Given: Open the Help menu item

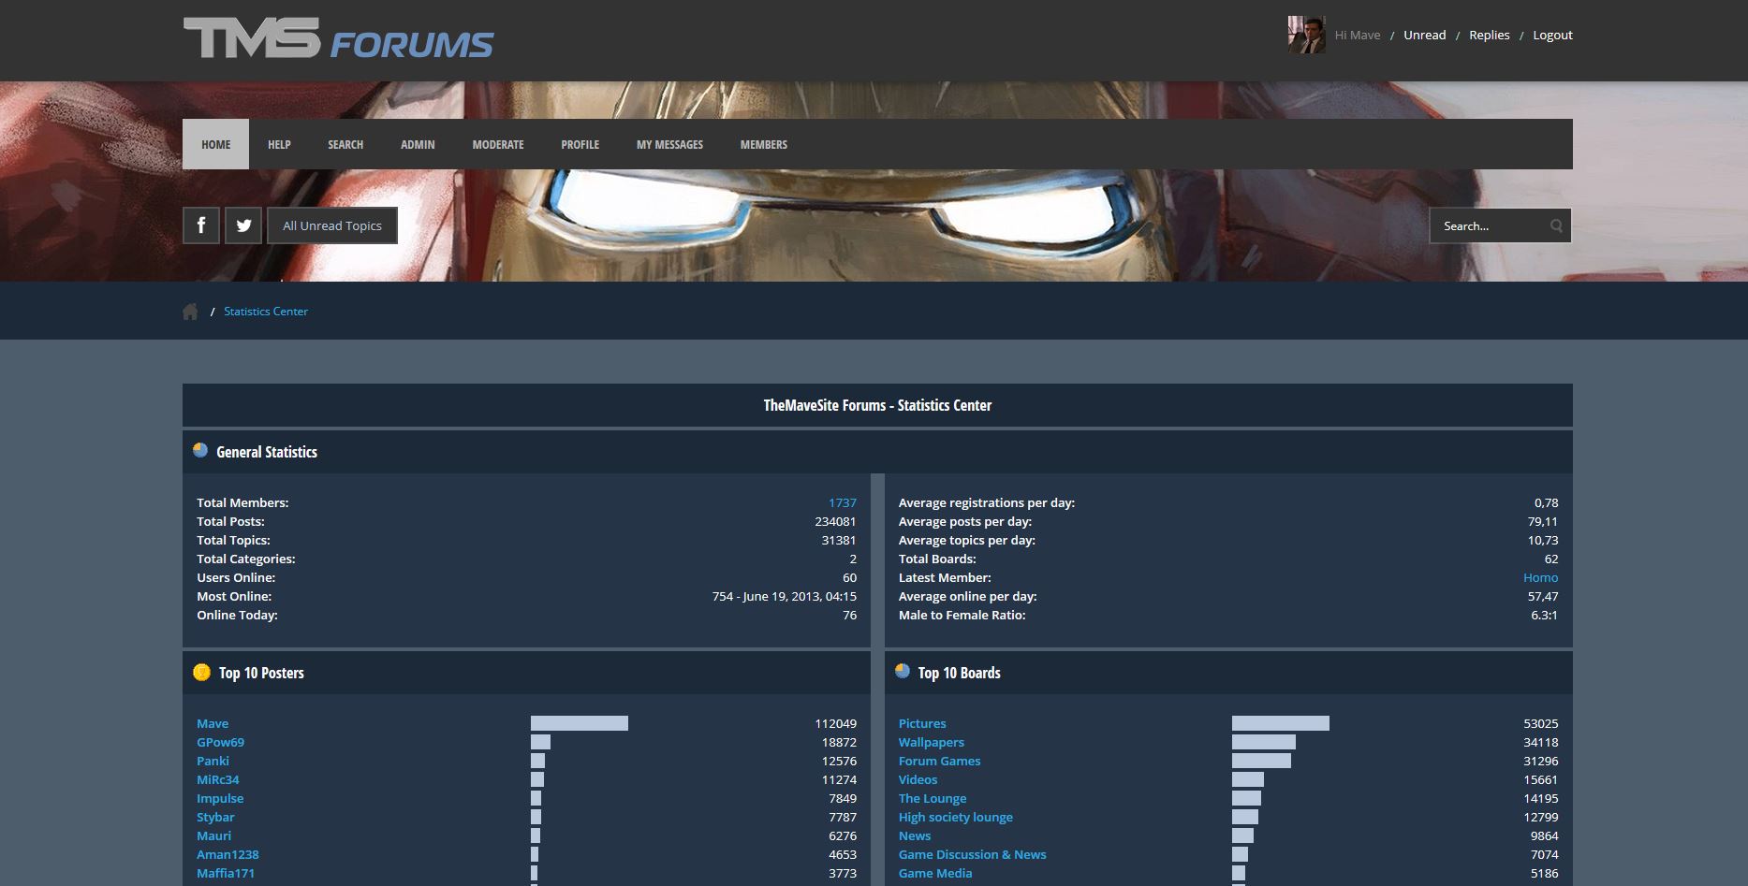Looking at the screenshot, I should 279,144.
